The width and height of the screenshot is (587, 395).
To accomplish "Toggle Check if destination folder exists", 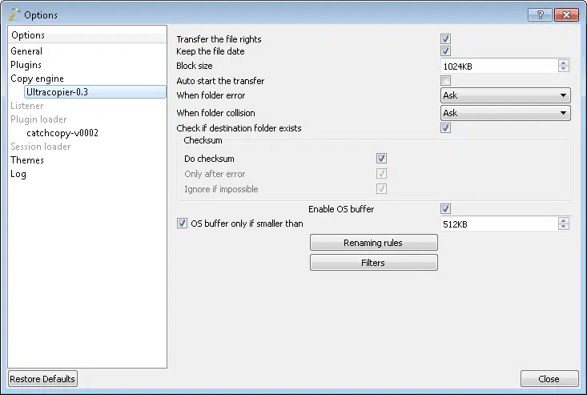I will [x=445, y=128].
